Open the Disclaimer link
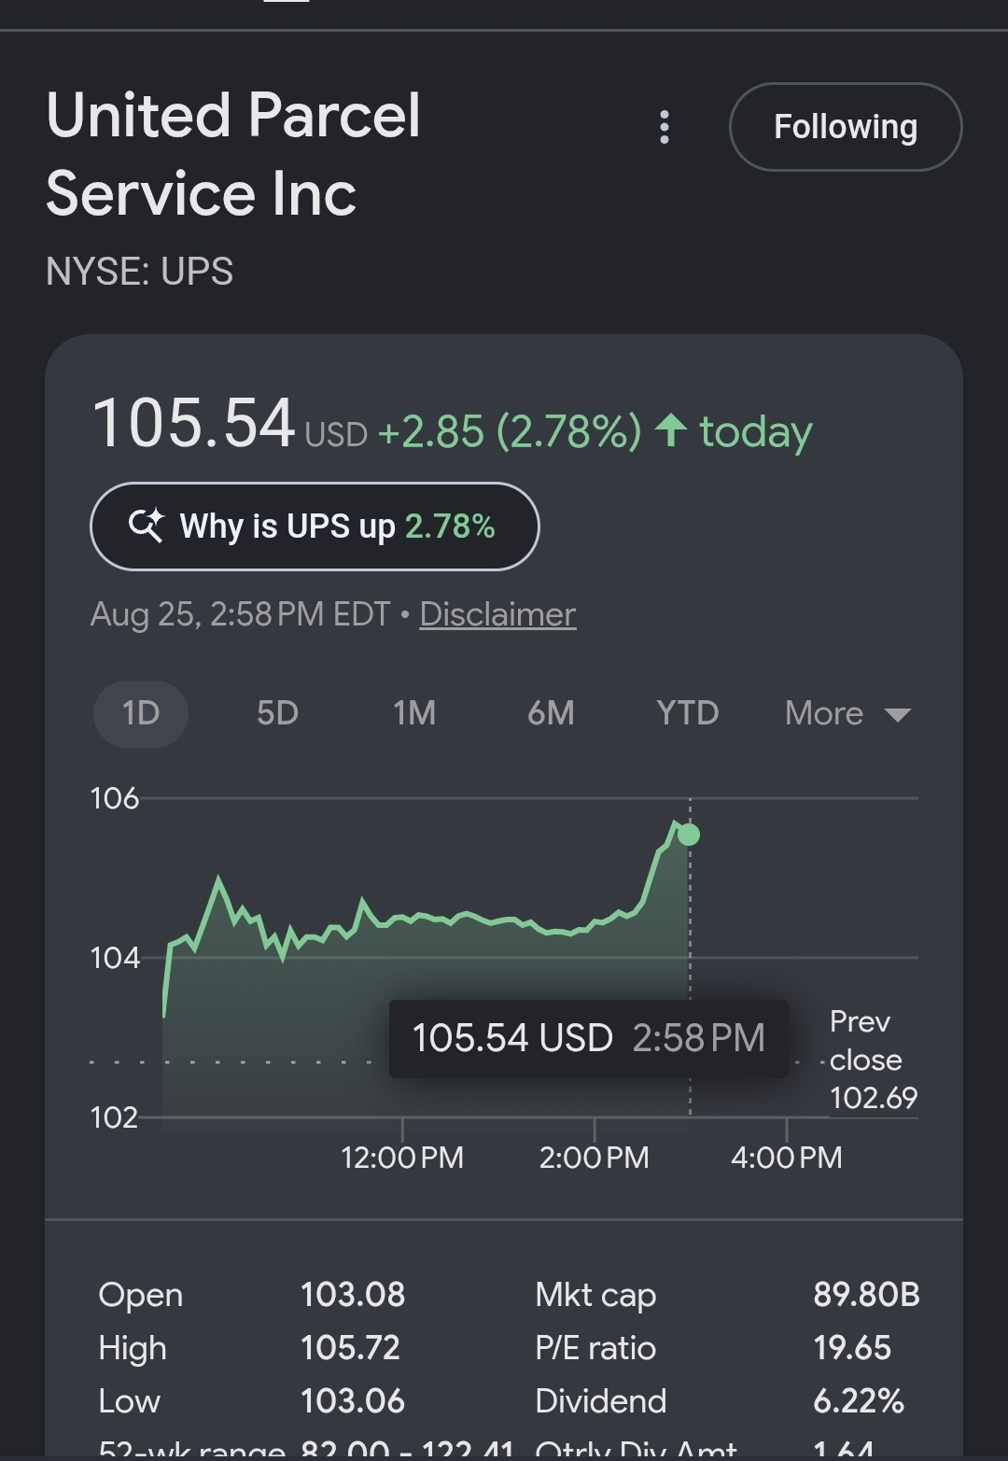 pos(497,614)
